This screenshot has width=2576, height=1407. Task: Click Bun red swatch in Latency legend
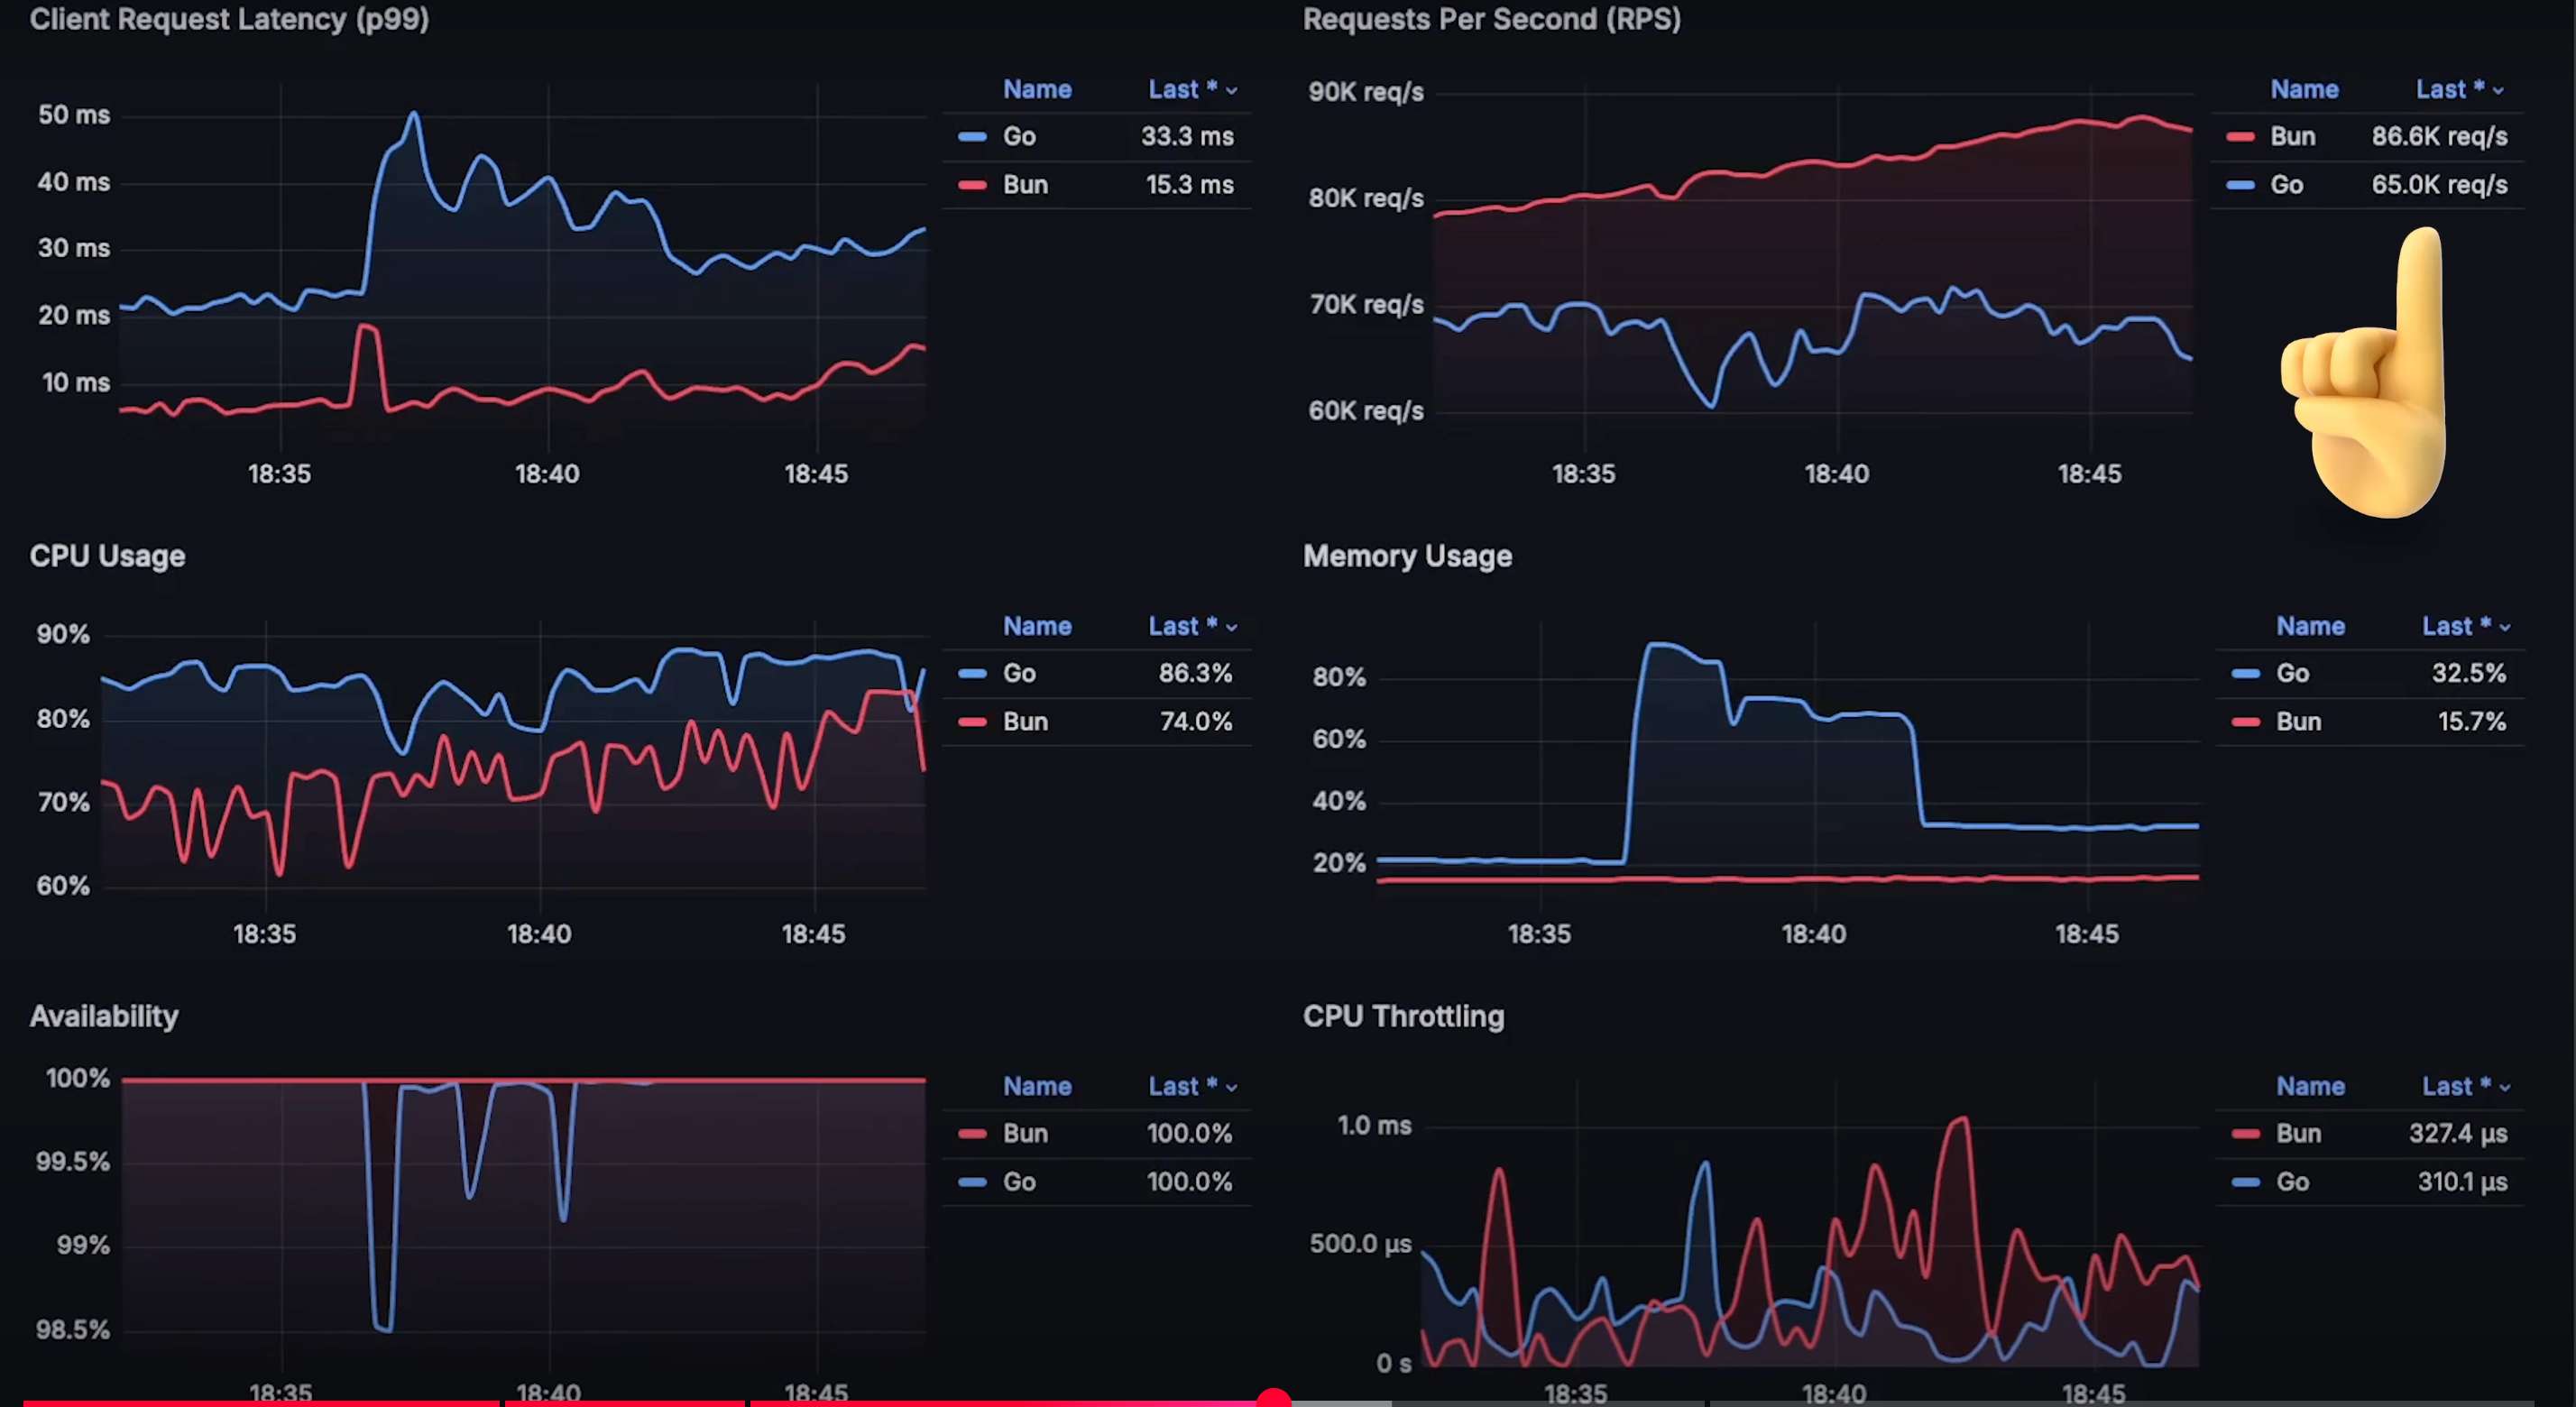point(972,185)
